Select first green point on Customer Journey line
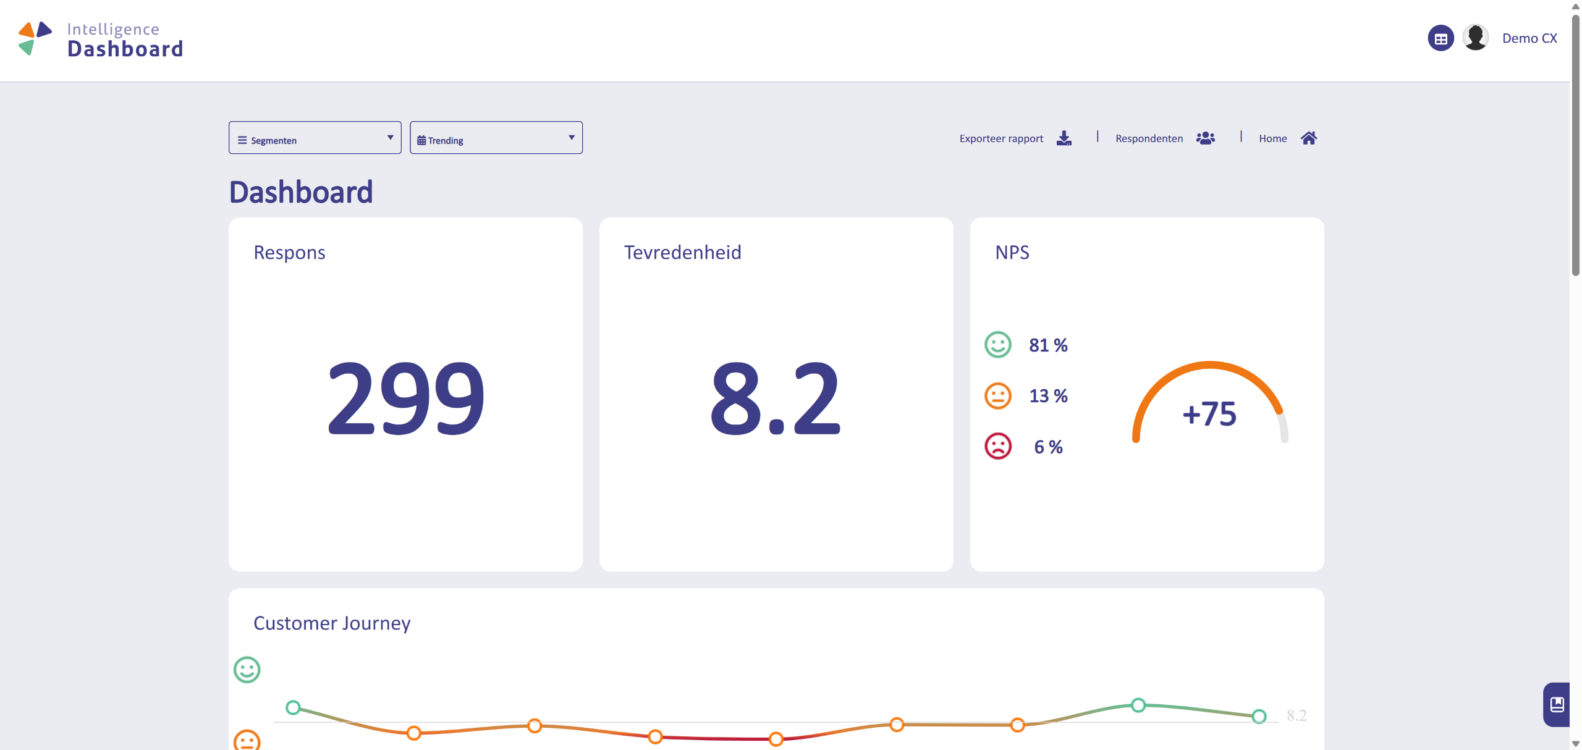 pos(293,707)
